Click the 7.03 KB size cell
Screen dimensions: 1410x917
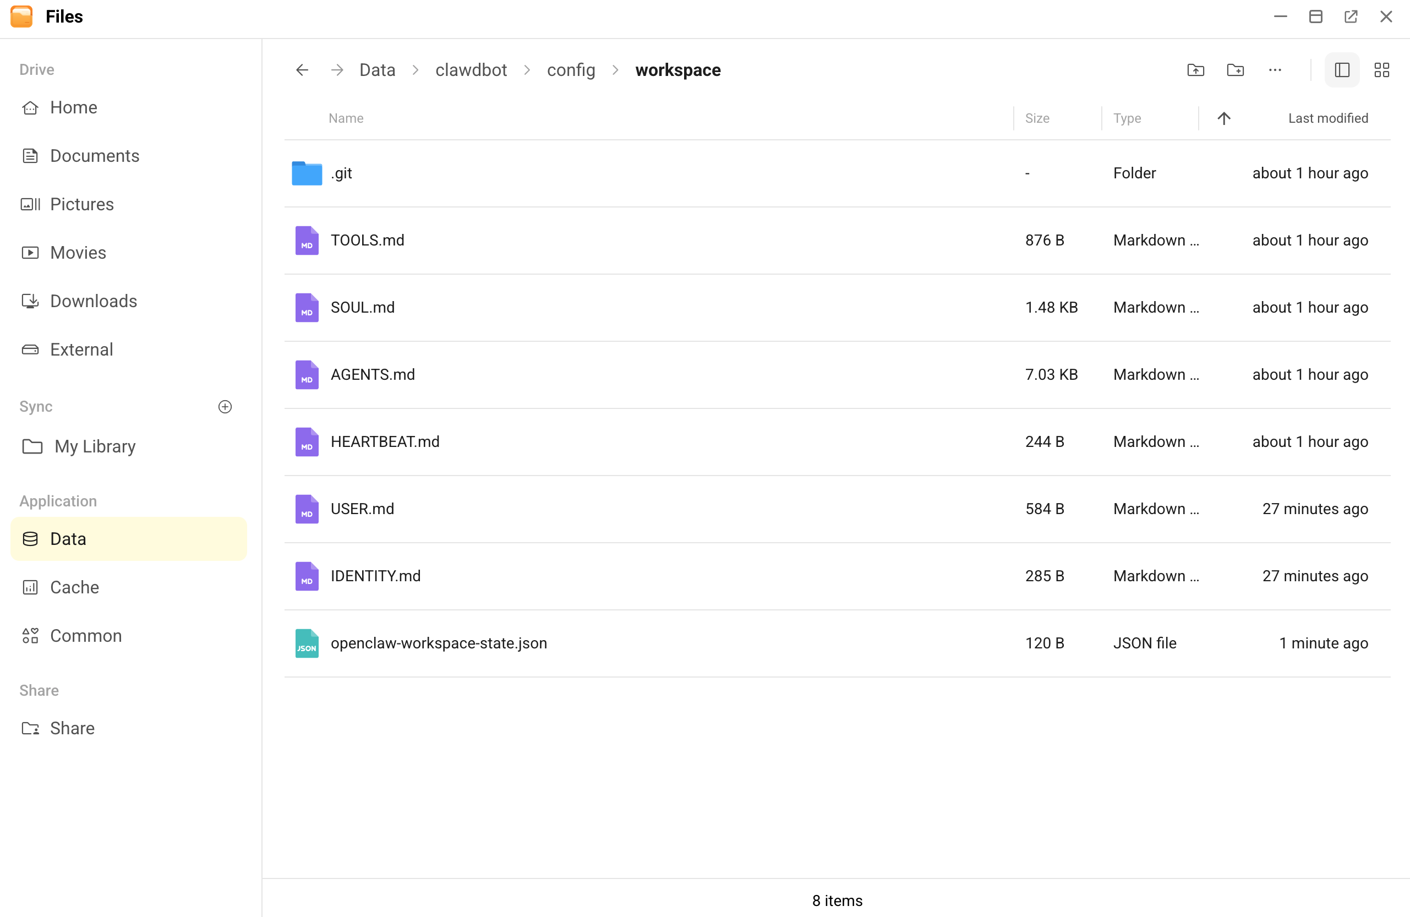1052,374
